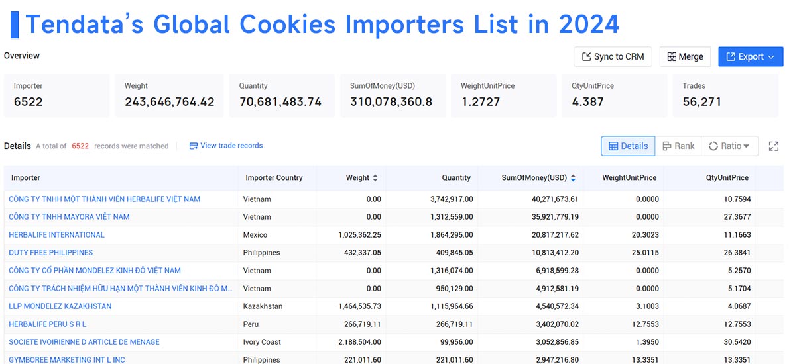The width and height of the screenshot is (789, 364).
Task: Click the 27.3677 QtyUnitPrice value
Action: (737, 217)
